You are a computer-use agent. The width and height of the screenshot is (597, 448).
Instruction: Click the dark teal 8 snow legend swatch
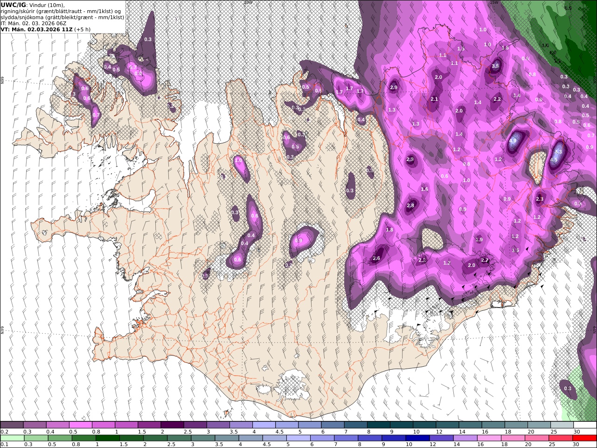pos(378,425)
